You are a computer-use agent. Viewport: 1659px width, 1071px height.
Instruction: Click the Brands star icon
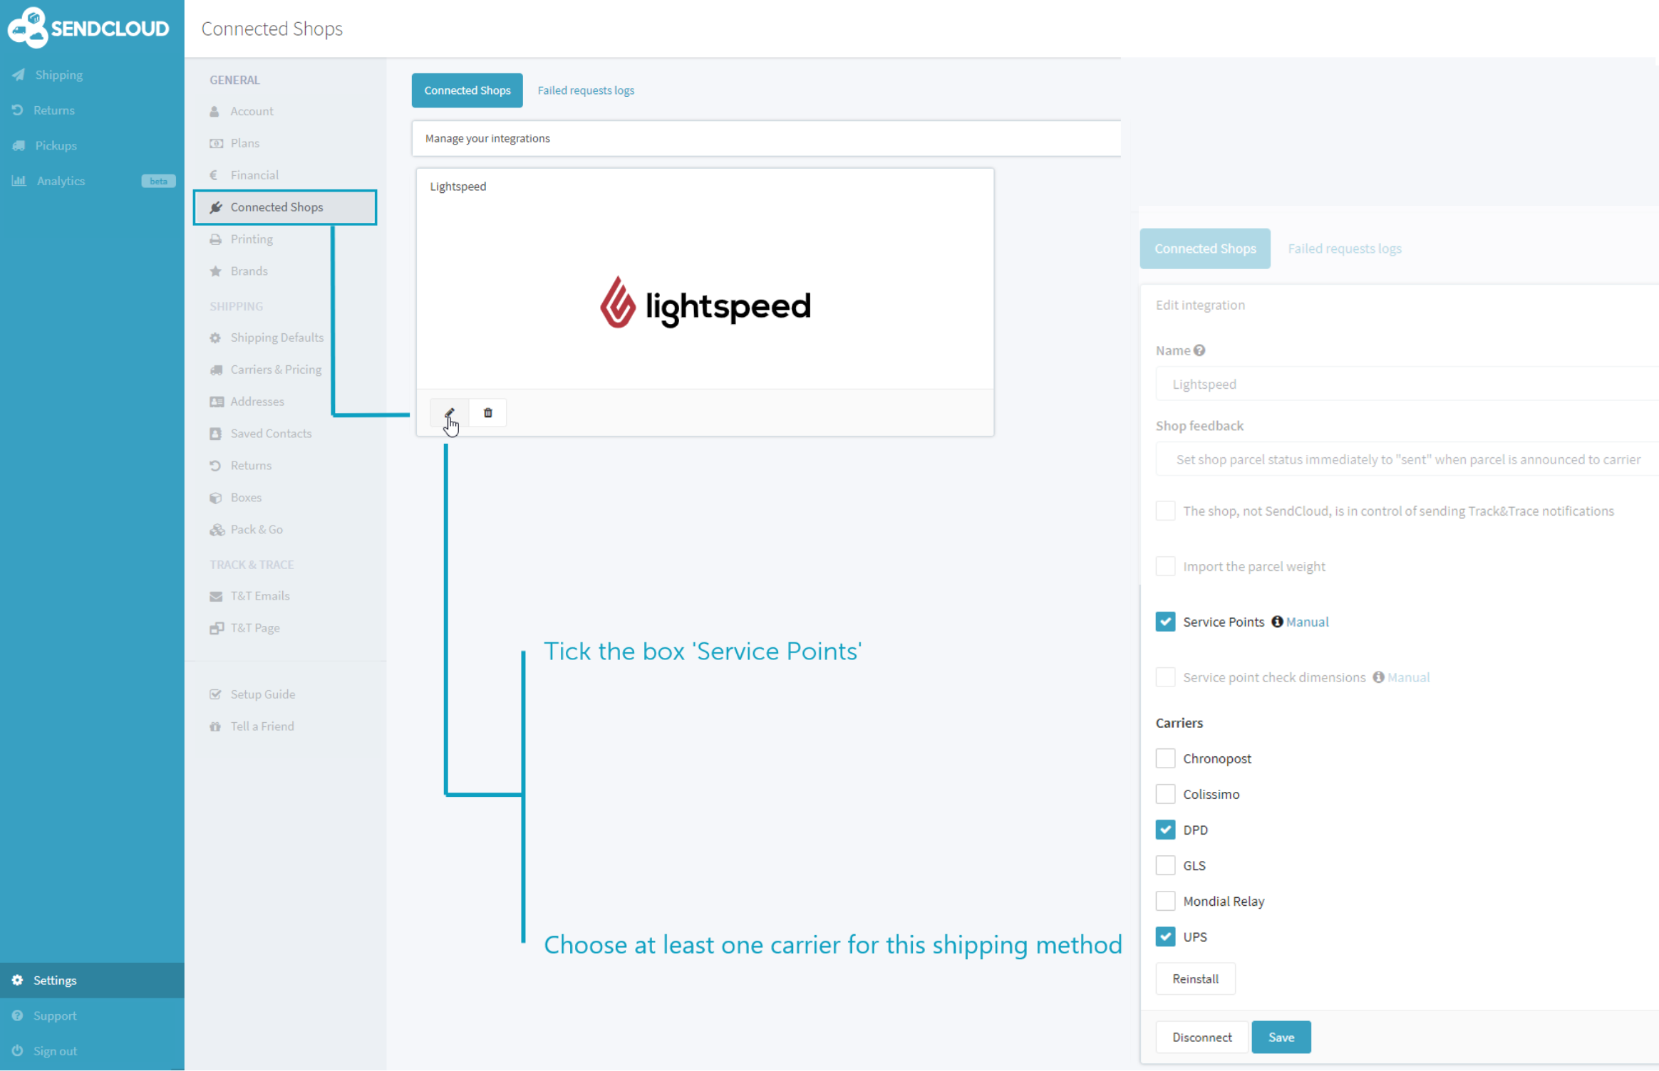[x=216, y=271]
